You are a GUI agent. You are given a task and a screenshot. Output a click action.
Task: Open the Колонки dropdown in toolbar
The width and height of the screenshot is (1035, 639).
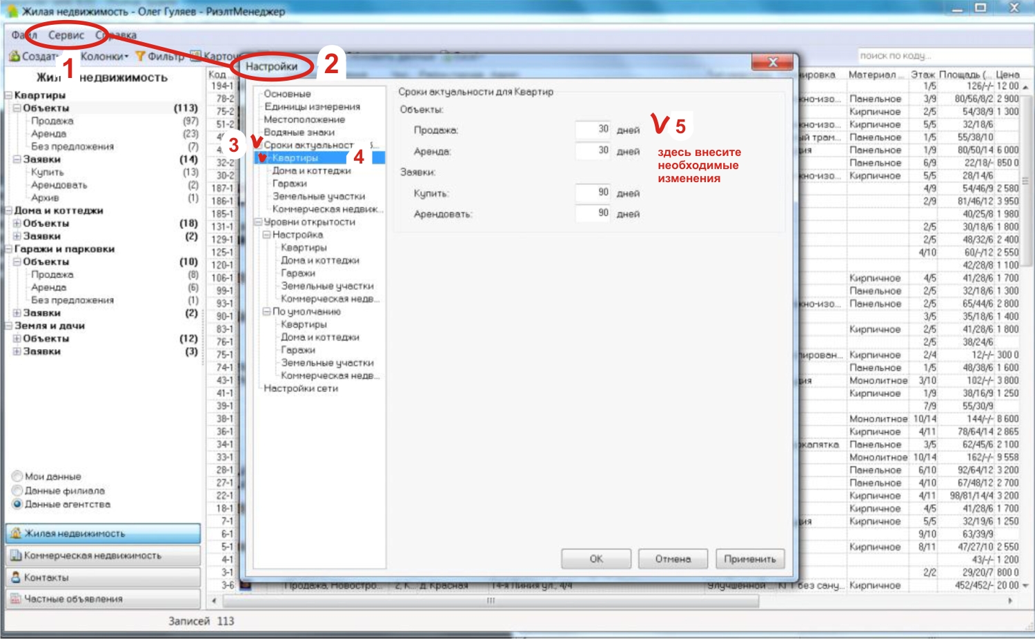(x=104, y=56)
